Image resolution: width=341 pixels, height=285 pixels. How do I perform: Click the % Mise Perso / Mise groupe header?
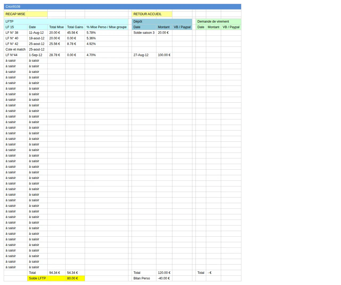pyautogui.click(x=107, y=27)
